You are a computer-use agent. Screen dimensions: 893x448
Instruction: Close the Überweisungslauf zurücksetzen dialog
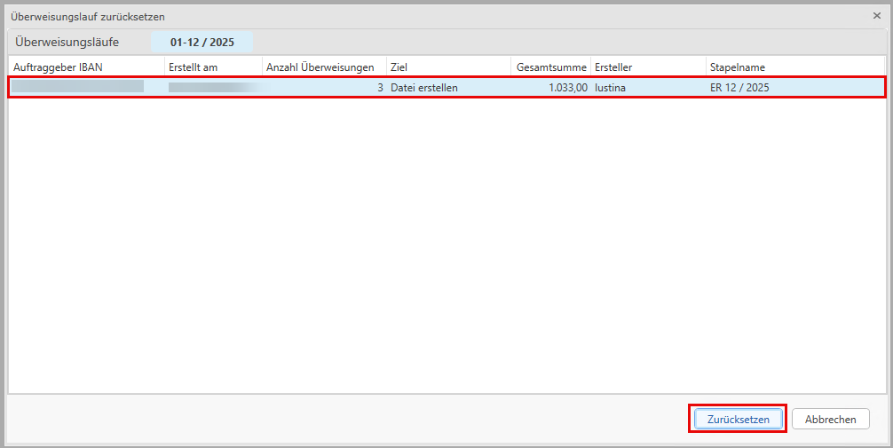click(x=877, y=16)
